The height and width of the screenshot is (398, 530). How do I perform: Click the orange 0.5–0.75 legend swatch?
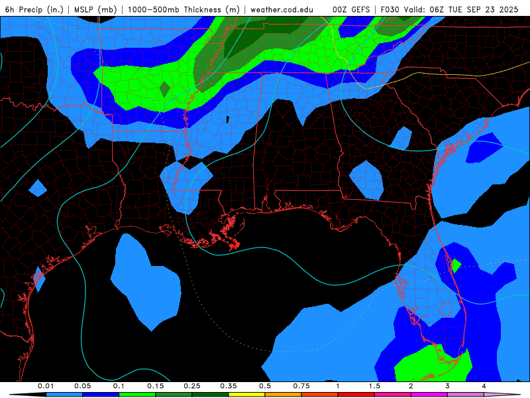coord(283,395)
